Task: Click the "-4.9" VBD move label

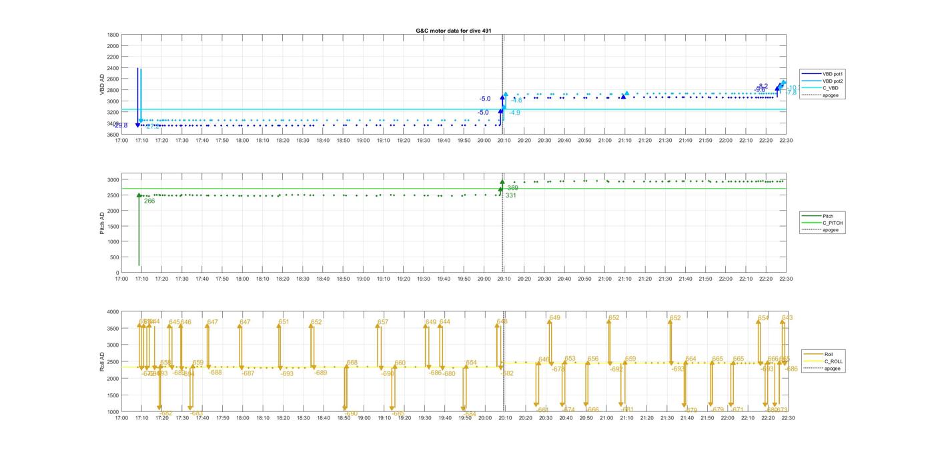Action: 514,113
